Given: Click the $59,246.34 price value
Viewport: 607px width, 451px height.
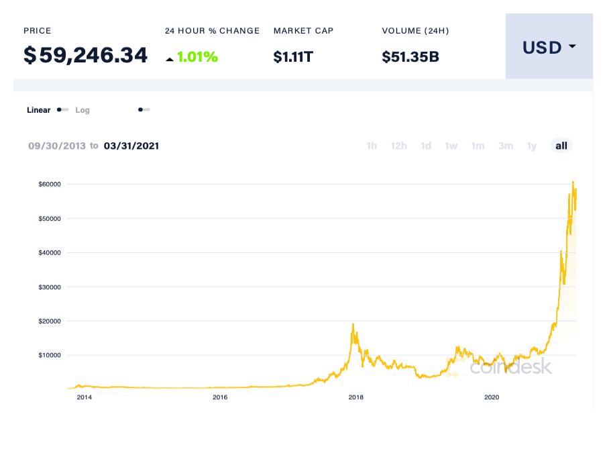Looking at the screenshot, I should (85, 55).
